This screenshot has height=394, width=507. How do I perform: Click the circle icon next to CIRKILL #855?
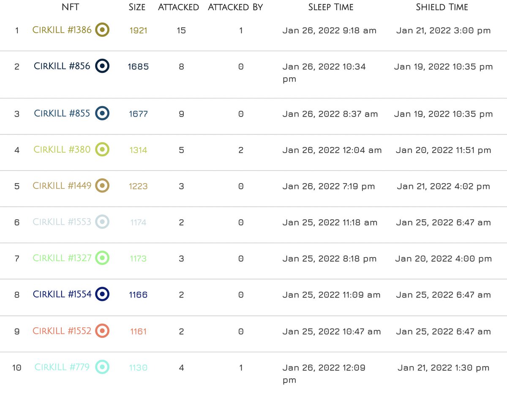pos(102,113)
